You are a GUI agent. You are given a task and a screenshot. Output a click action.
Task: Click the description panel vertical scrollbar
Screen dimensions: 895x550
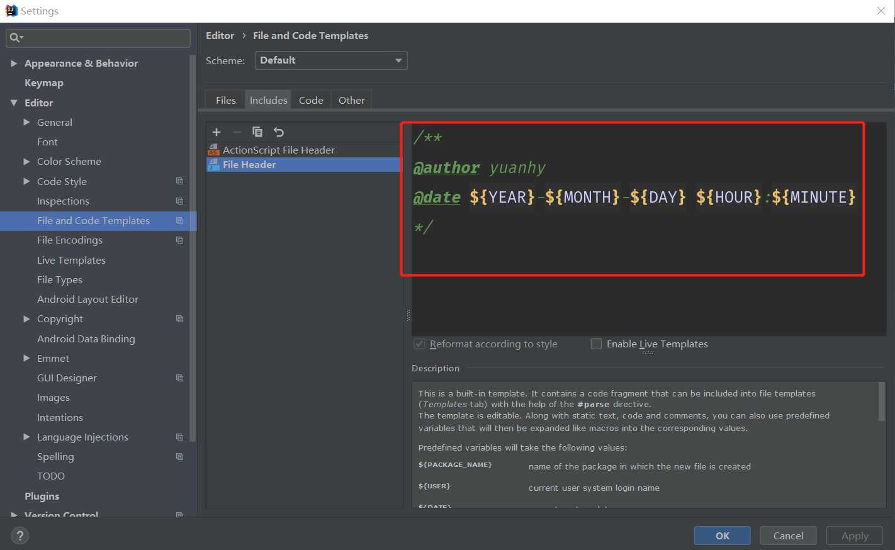(x=881, y=401)
